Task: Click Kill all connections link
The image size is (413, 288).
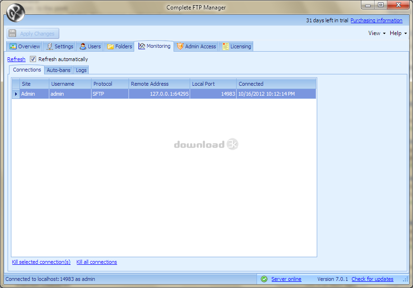Action: point(97,262)
